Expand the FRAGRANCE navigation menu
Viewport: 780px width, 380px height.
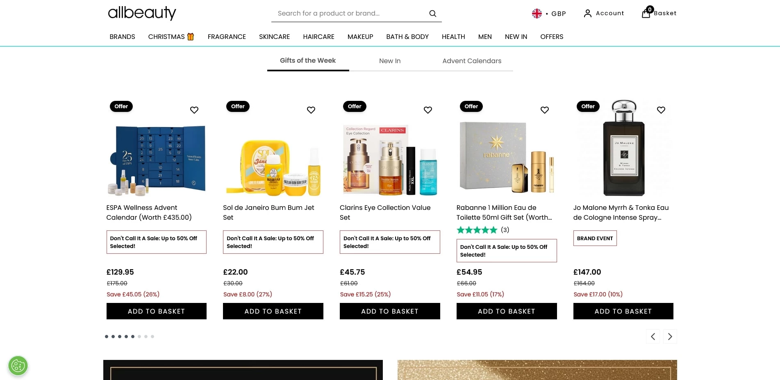click(x=227, y=37)
